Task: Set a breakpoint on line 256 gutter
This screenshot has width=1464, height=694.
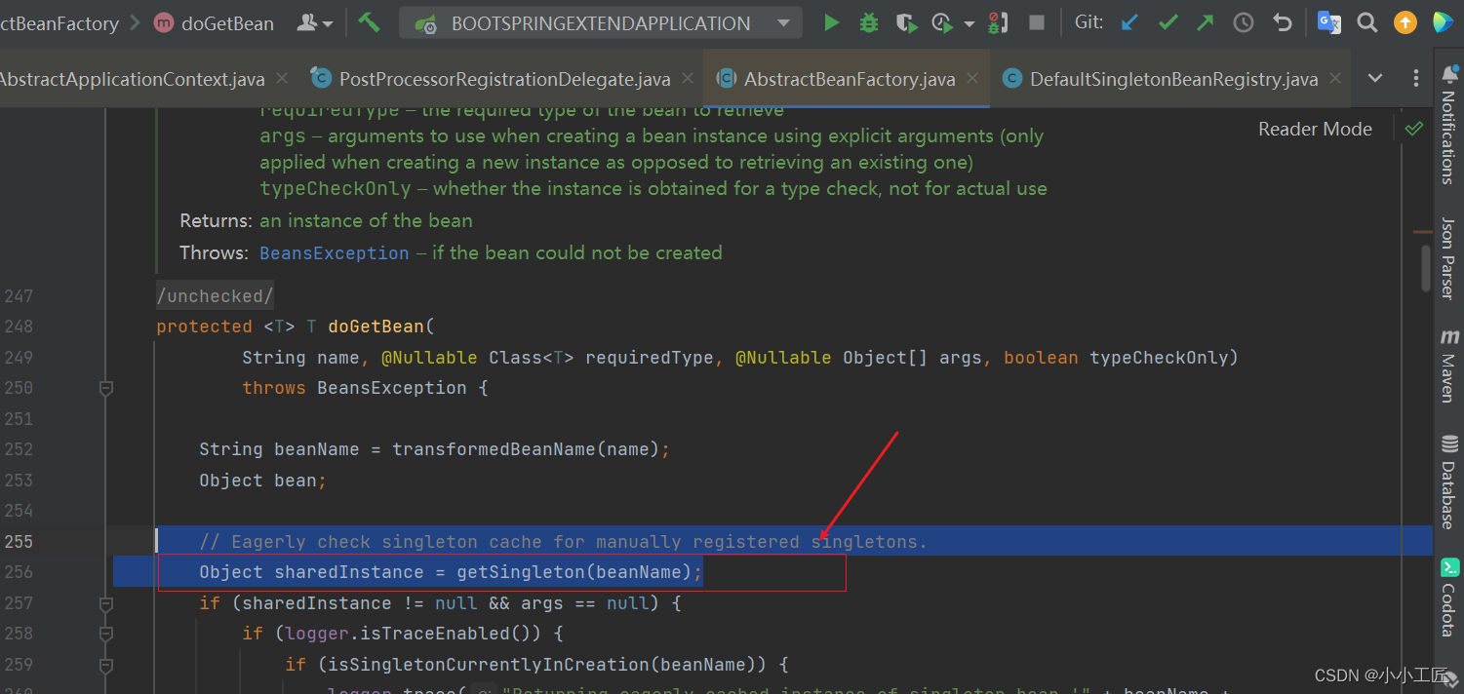Action: [x=132, y=572]
